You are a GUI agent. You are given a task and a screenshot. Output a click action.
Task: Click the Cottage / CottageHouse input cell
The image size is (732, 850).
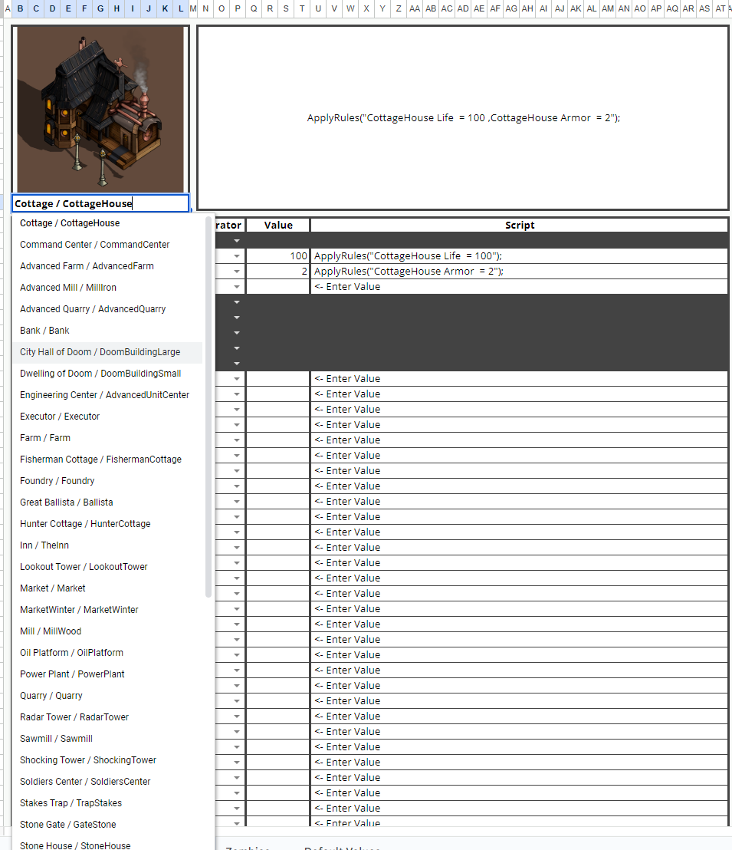[x=100, y=203]
